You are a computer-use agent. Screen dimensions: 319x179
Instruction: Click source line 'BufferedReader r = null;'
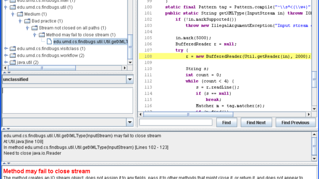(x=206, y=44)
